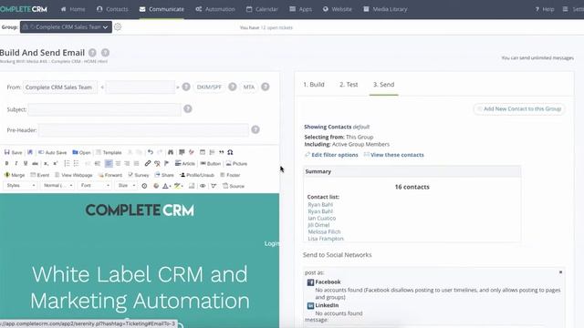Insert Forward to friend link

110,175
